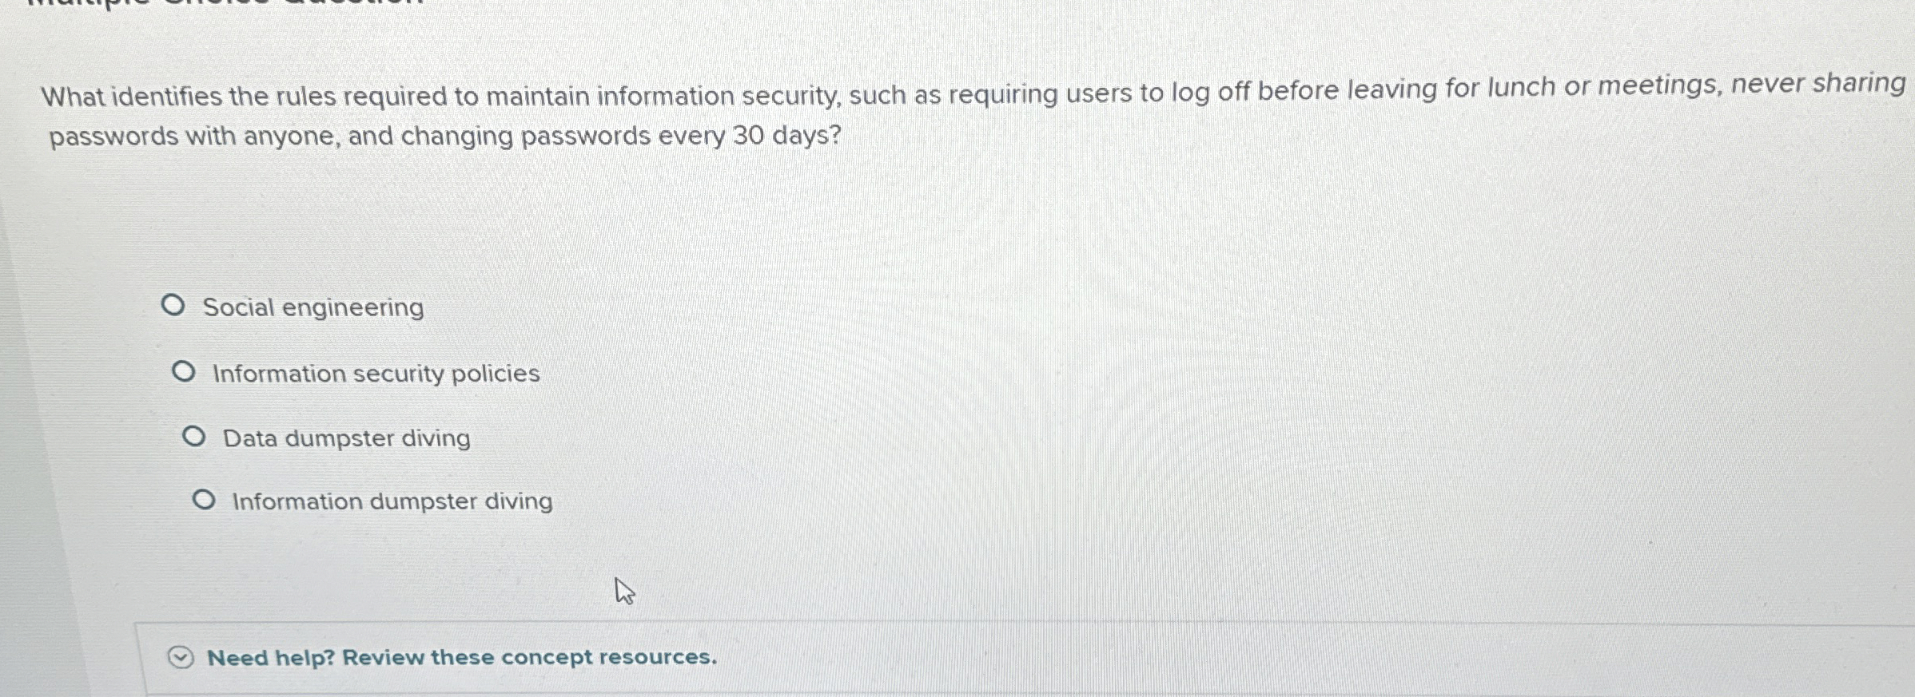Click the radio circle next to Social engineering
The width and height of the screenshot is (1915, 697).
(174, 304)
